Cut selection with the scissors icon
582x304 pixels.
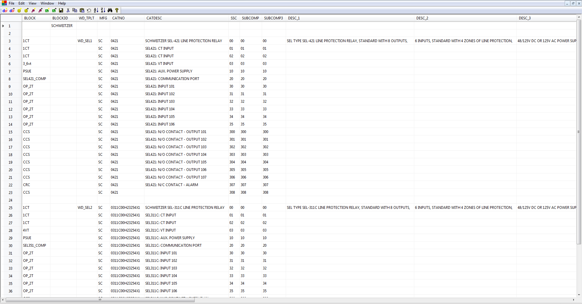(68, 10)
